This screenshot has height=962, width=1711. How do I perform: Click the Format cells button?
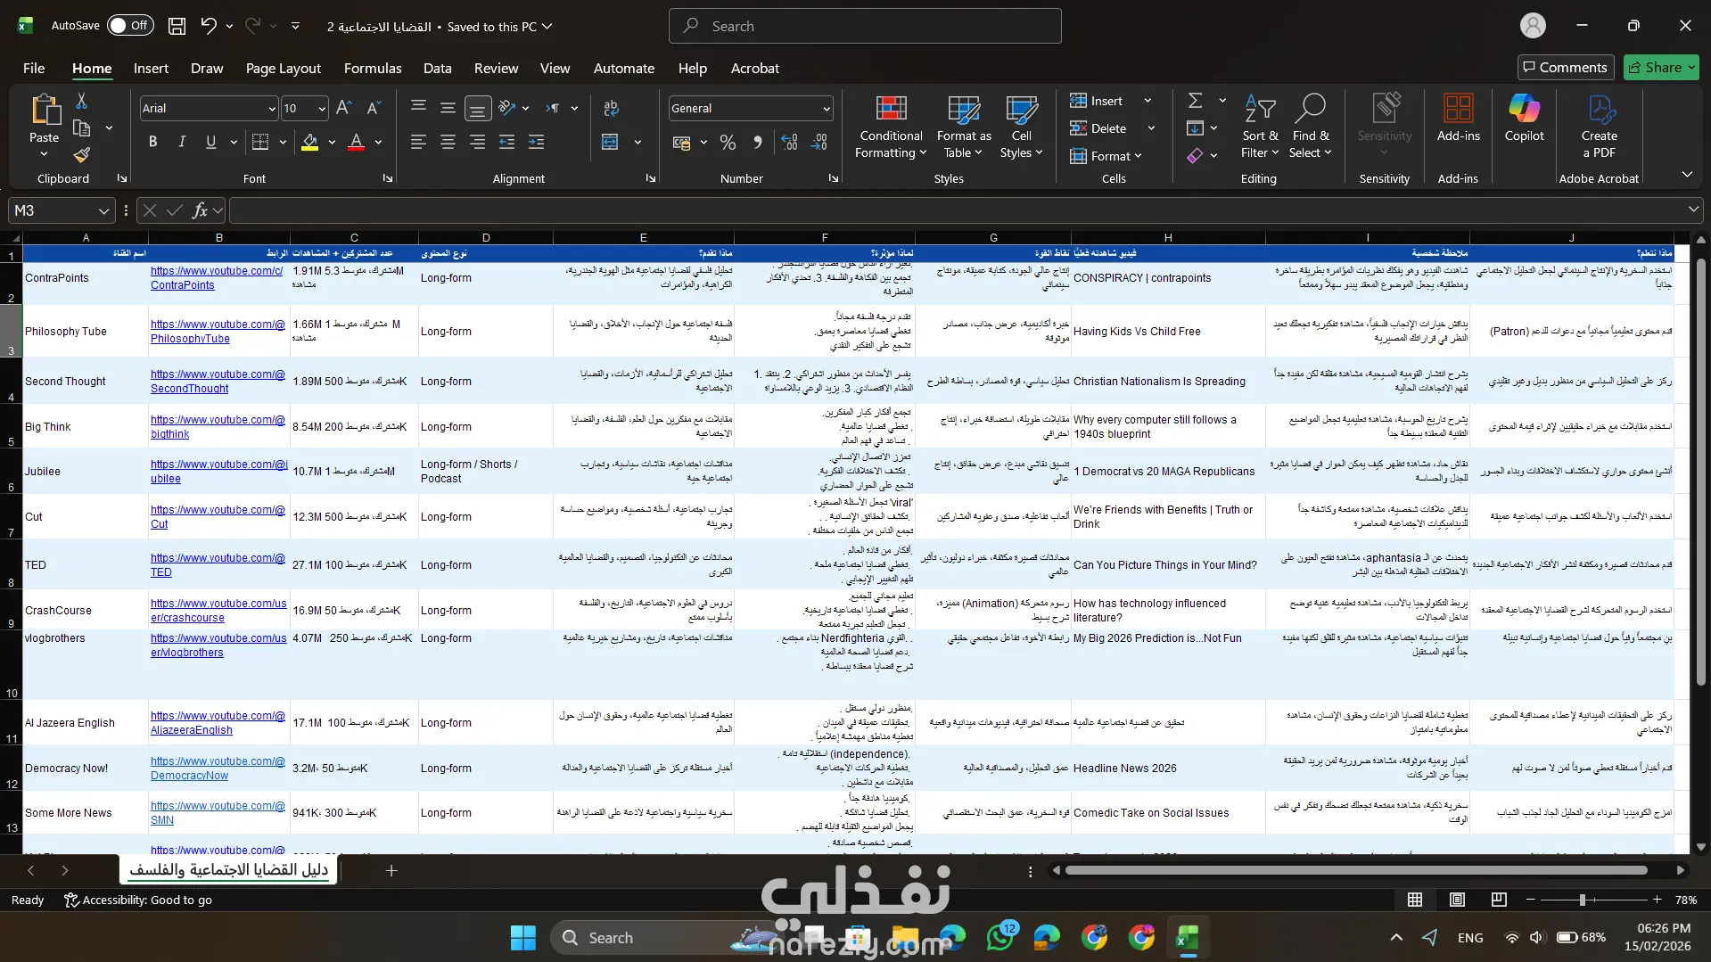tap(1106, 156)
